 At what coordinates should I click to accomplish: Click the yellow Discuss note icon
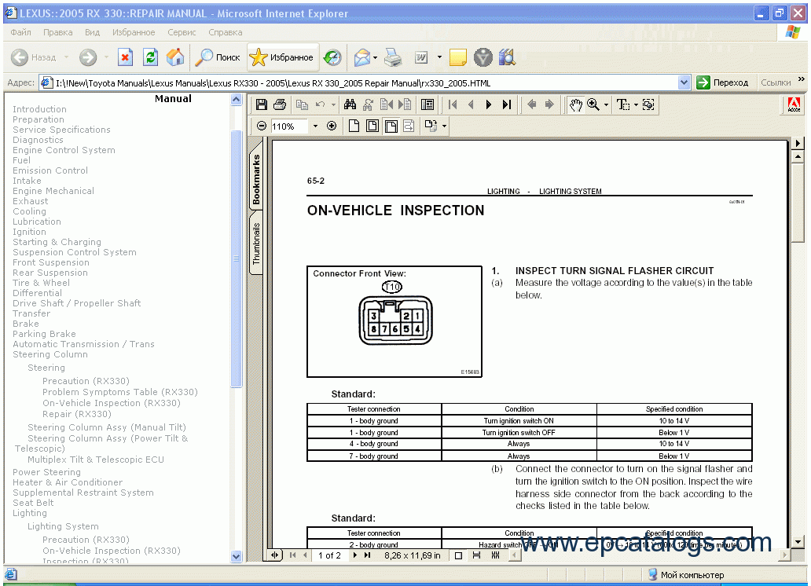point(457,57)
